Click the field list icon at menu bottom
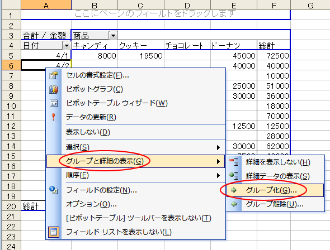 coord(54,232)
